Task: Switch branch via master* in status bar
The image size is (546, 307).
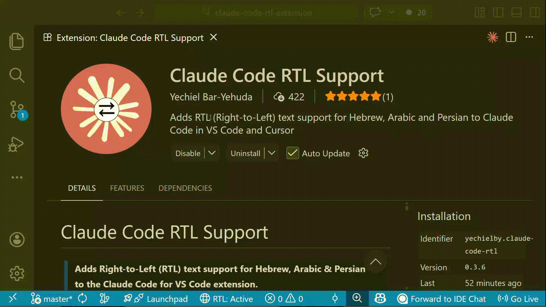Action: point(51,299)
